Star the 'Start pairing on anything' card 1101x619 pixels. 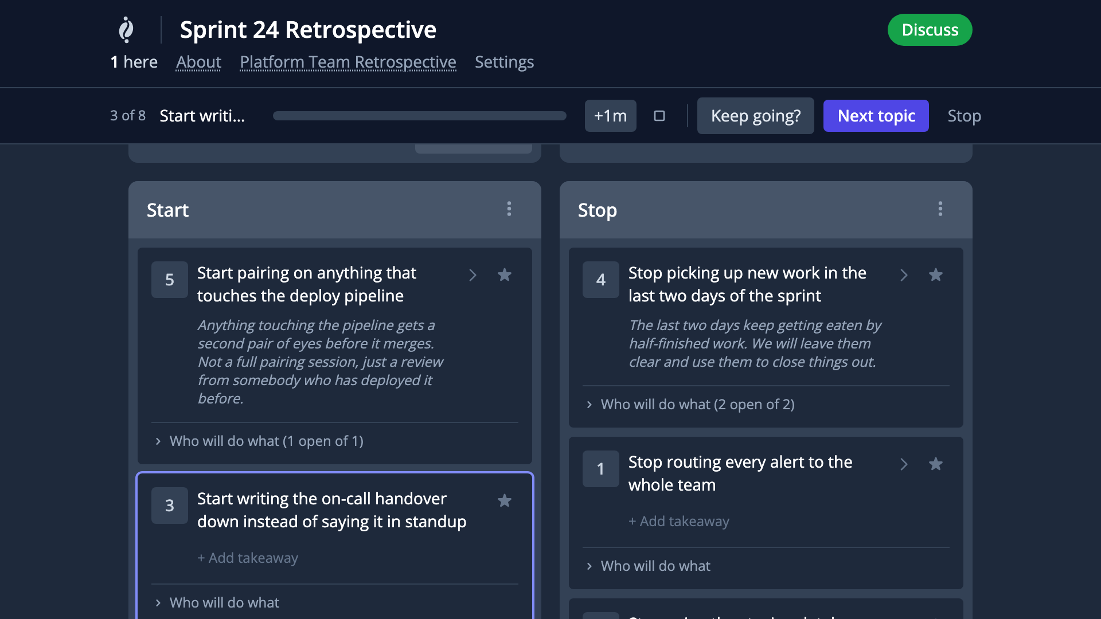[505, 275]
